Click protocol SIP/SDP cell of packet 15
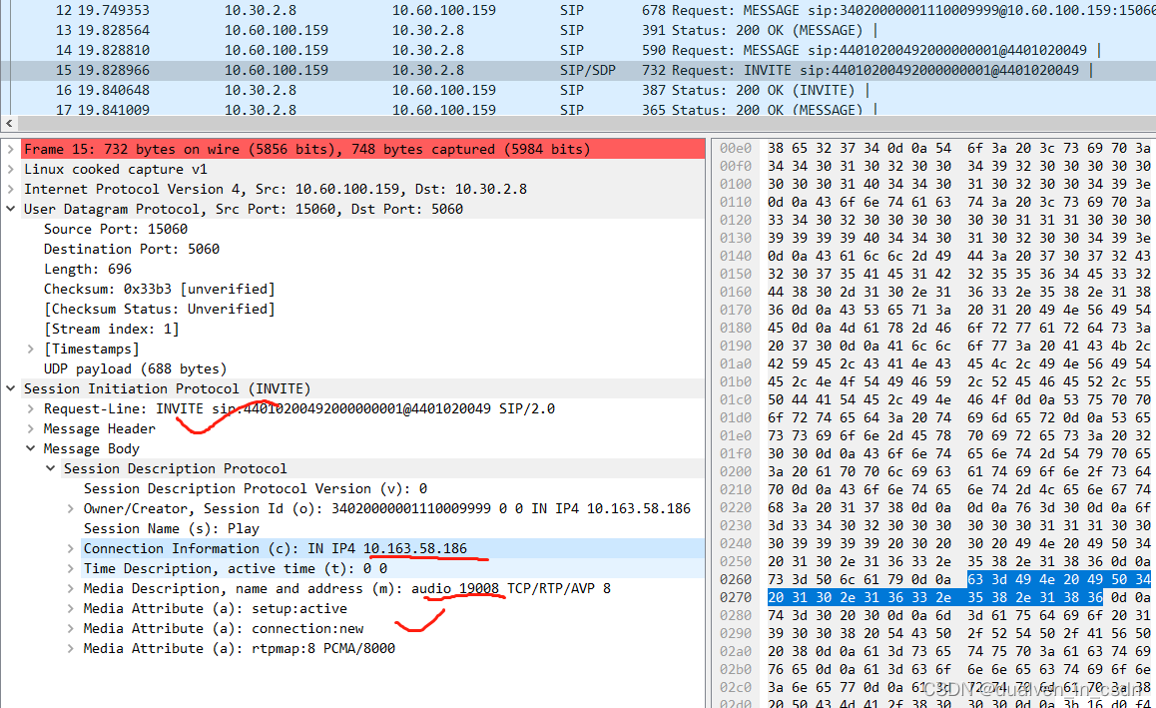 point(588,70)
